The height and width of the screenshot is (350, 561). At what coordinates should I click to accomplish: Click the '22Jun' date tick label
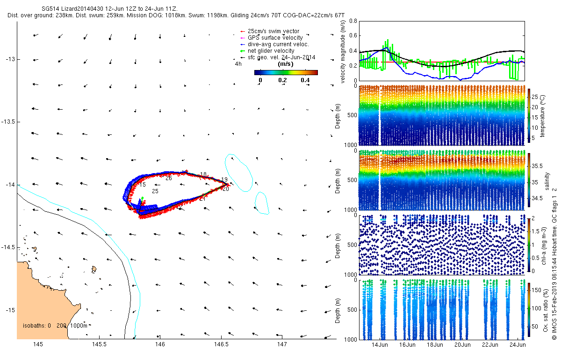(490, 345)
